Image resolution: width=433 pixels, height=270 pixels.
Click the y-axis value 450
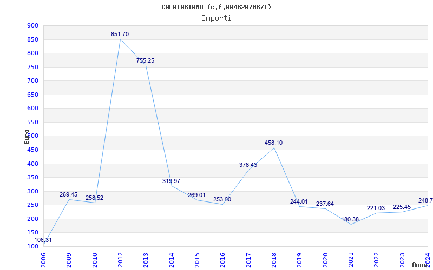coord(32,150)
